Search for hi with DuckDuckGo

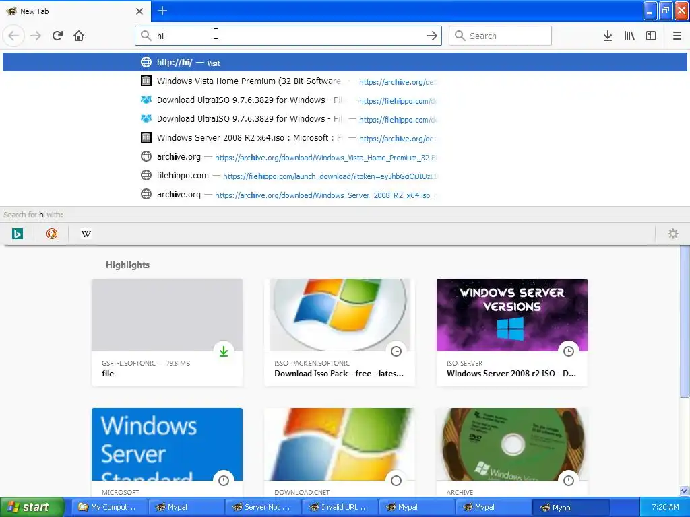[x=51, y=234]
